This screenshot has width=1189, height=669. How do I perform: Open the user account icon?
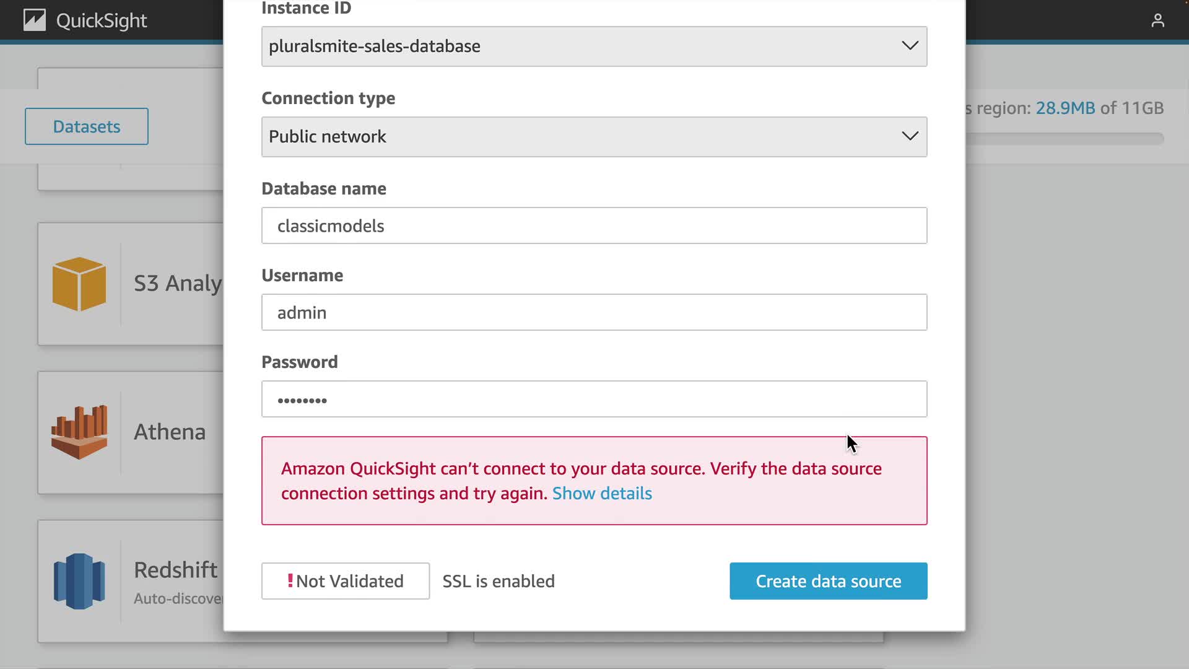pyautogui.click(x=1157, y=21)
